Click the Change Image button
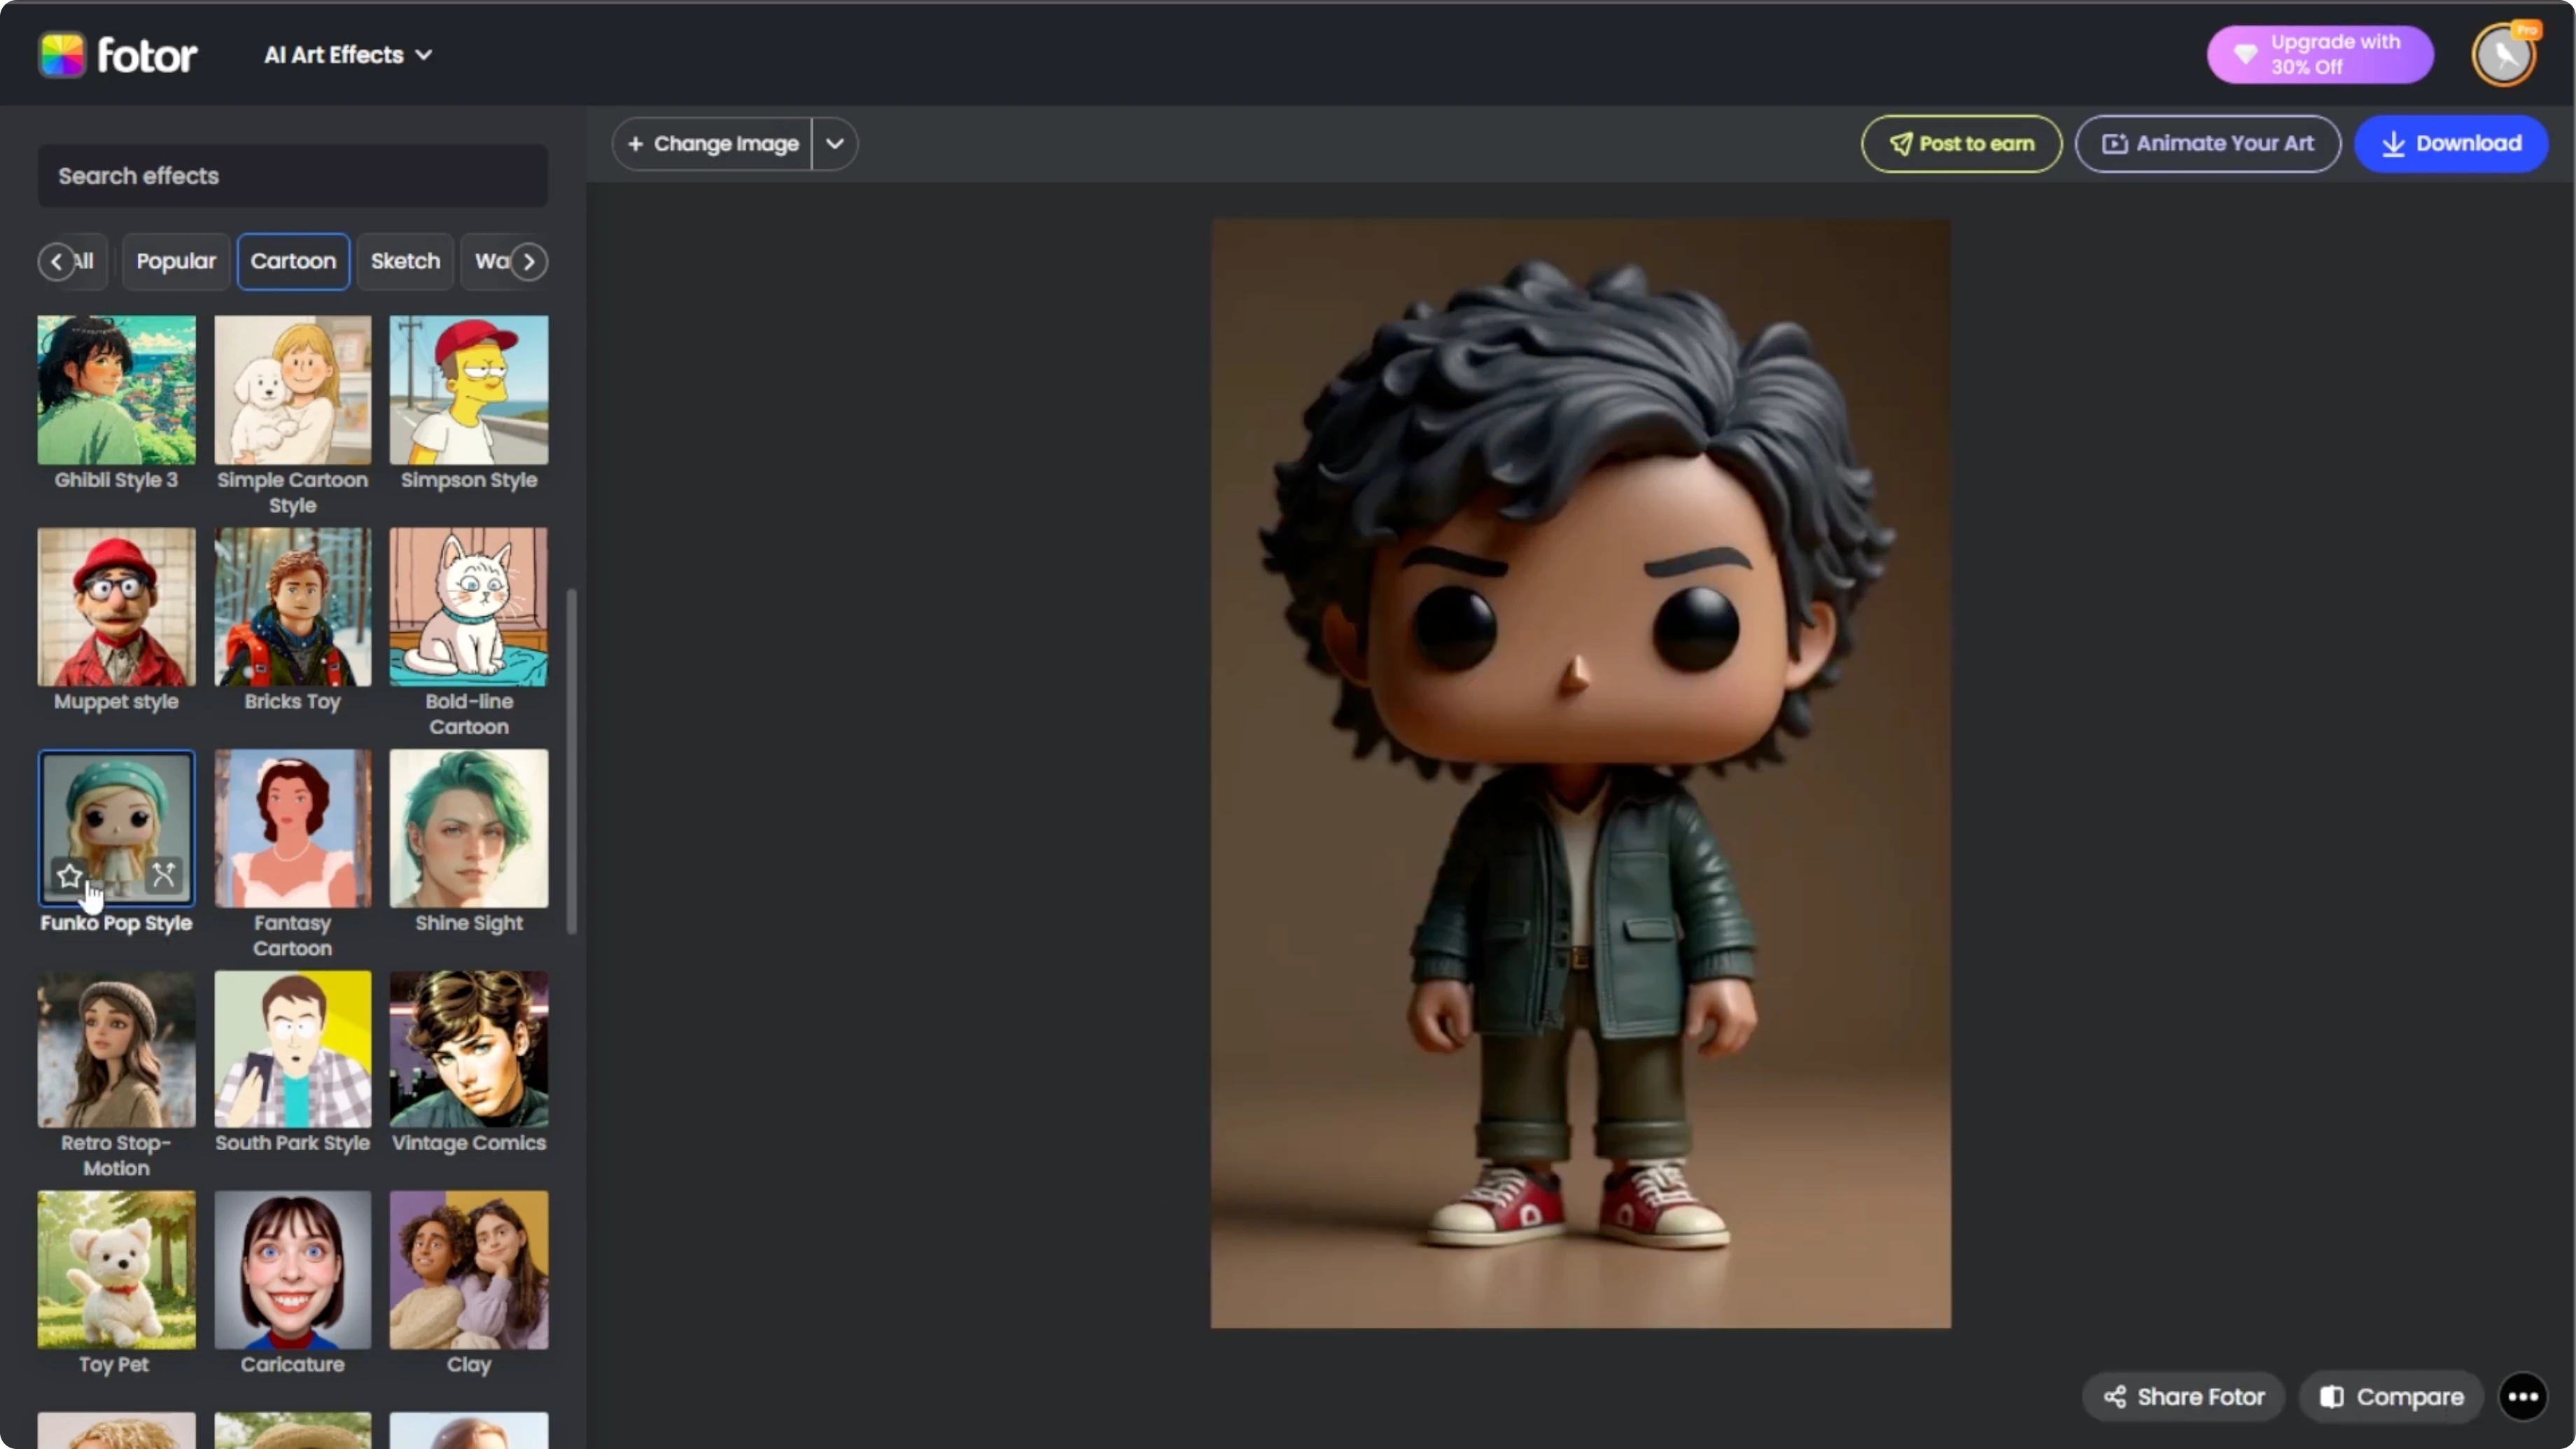The image size is (2576, 1449). pyautogui.click(x=712, y=144)
